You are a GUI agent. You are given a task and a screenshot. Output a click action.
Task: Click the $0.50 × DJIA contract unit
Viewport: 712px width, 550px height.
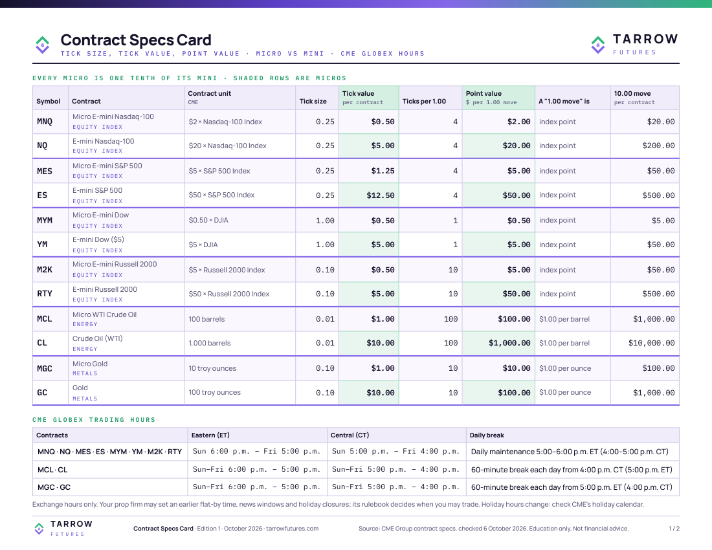click(208, 221)
